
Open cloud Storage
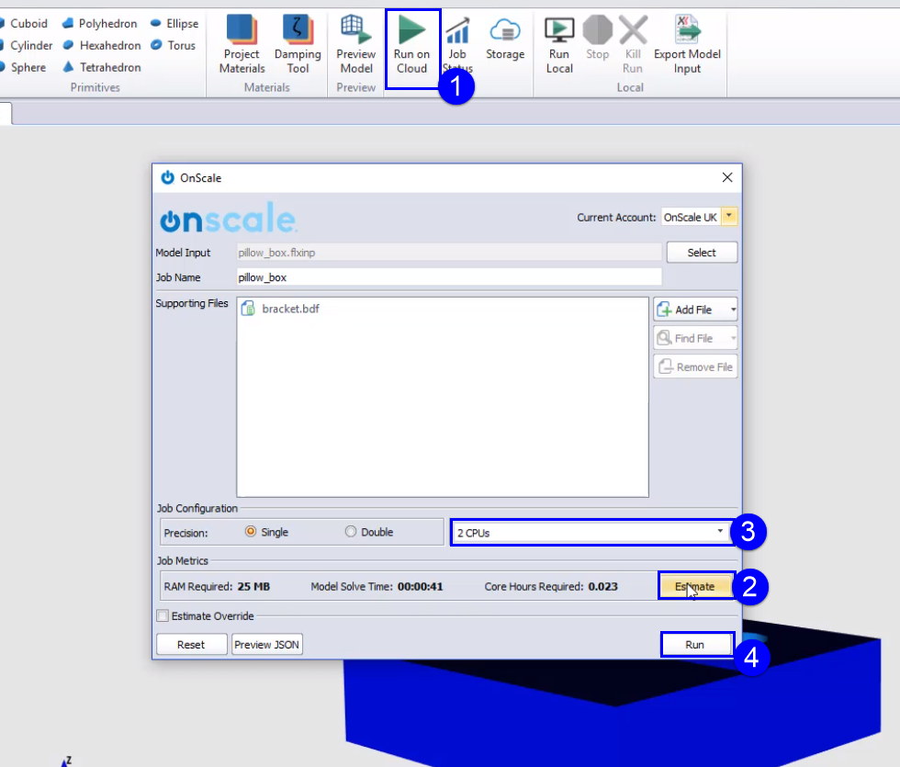coord(505,39)
